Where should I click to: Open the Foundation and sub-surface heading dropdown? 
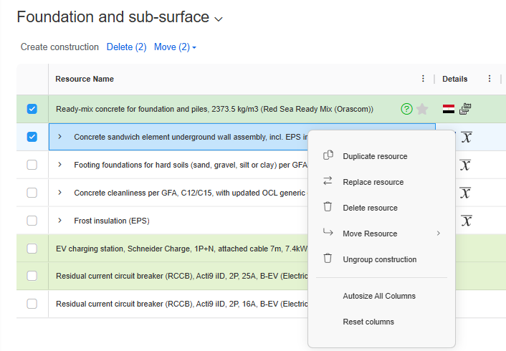pos(219,19)
